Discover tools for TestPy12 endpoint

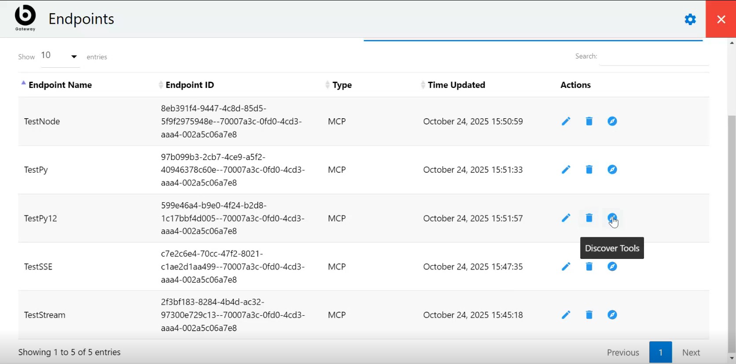(x=612, y=218)
